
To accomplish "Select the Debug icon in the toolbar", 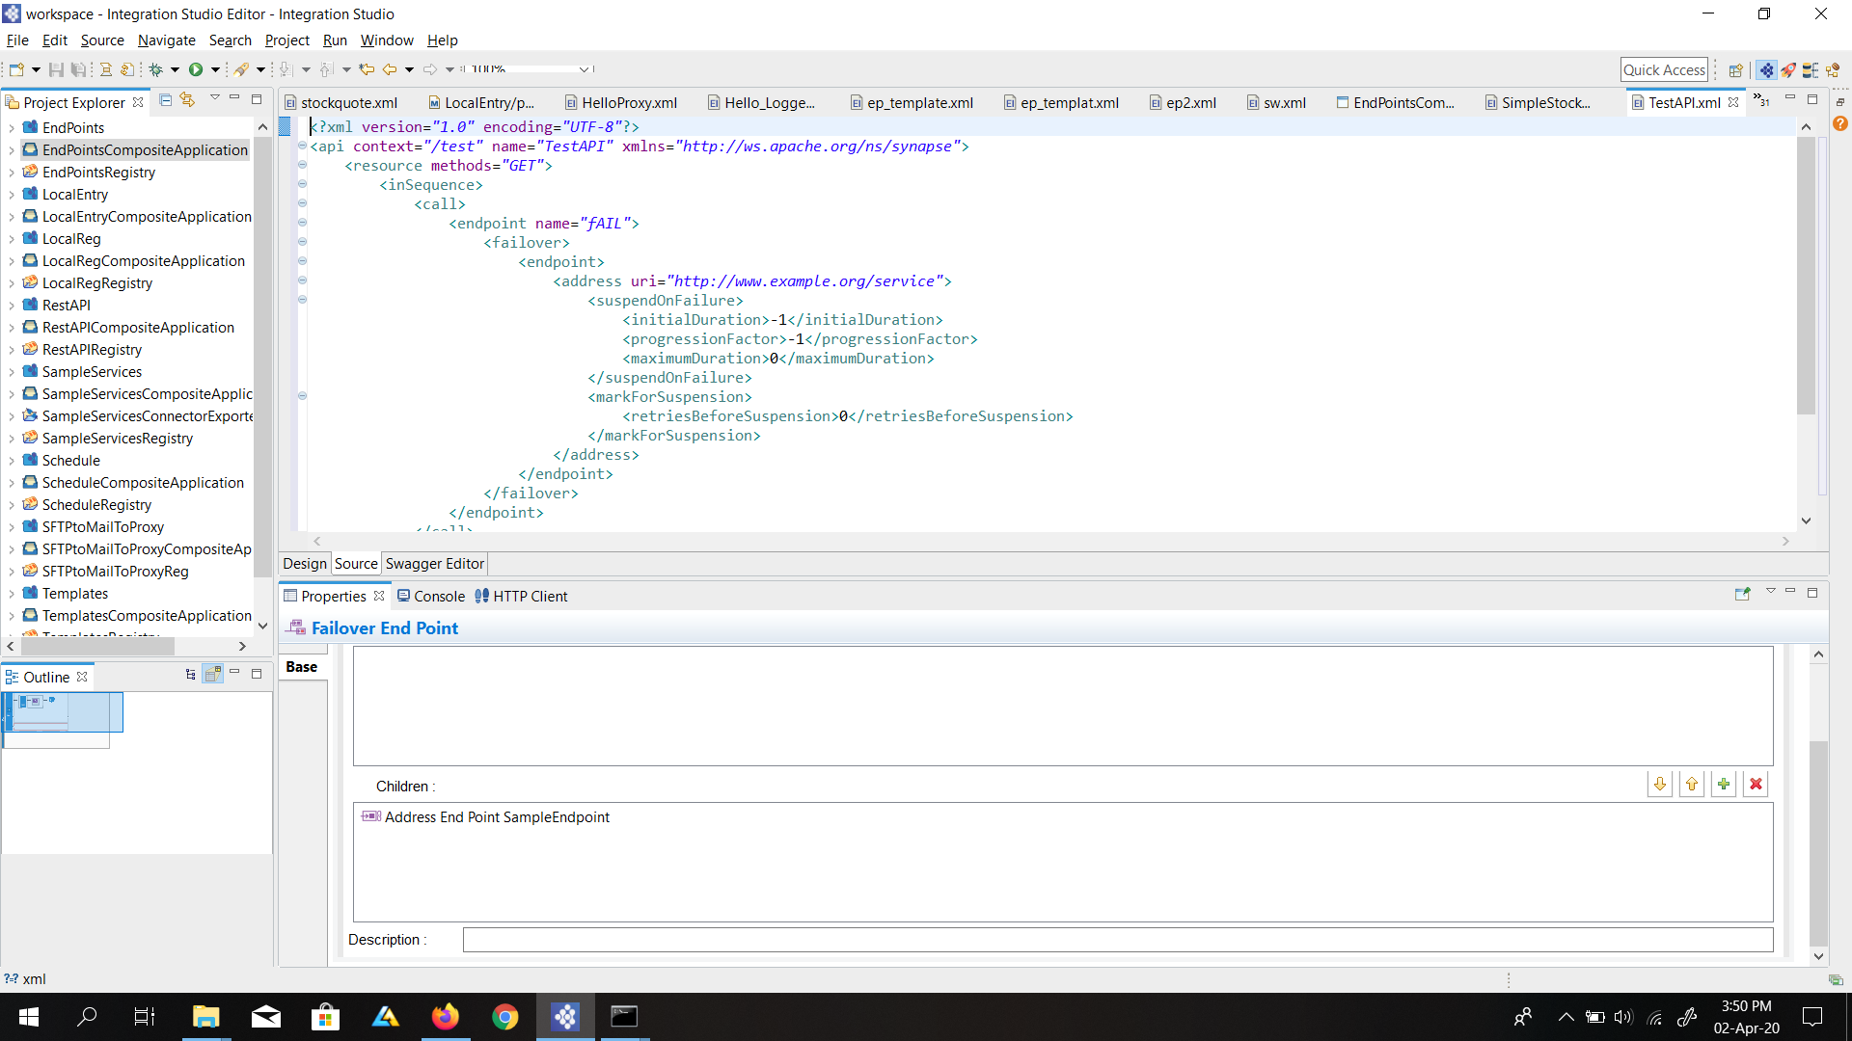I will [156, 69].
